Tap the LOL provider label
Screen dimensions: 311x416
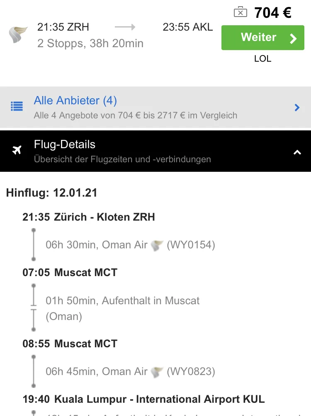pyautogui.click(x=262, y=59)
